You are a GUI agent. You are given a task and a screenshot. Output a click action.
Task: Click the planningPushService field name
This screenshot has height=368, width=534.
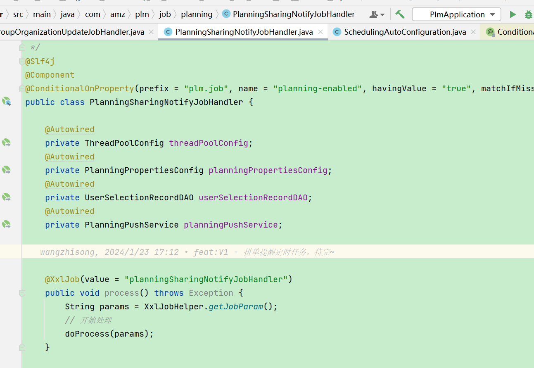(231, 225)
